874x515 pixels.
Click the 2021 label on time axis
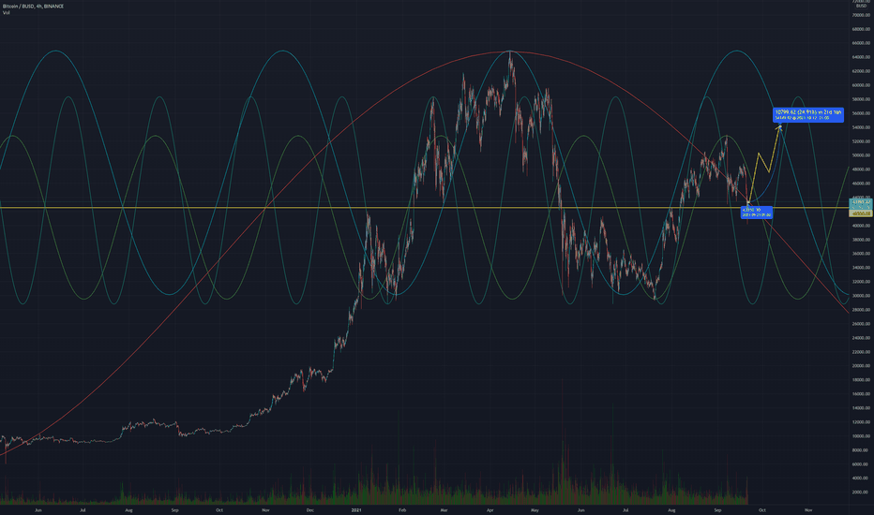356,510
